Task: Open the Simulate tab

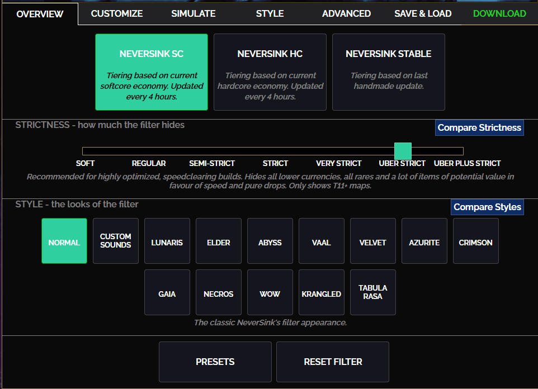Action: (x=193, y=14)
